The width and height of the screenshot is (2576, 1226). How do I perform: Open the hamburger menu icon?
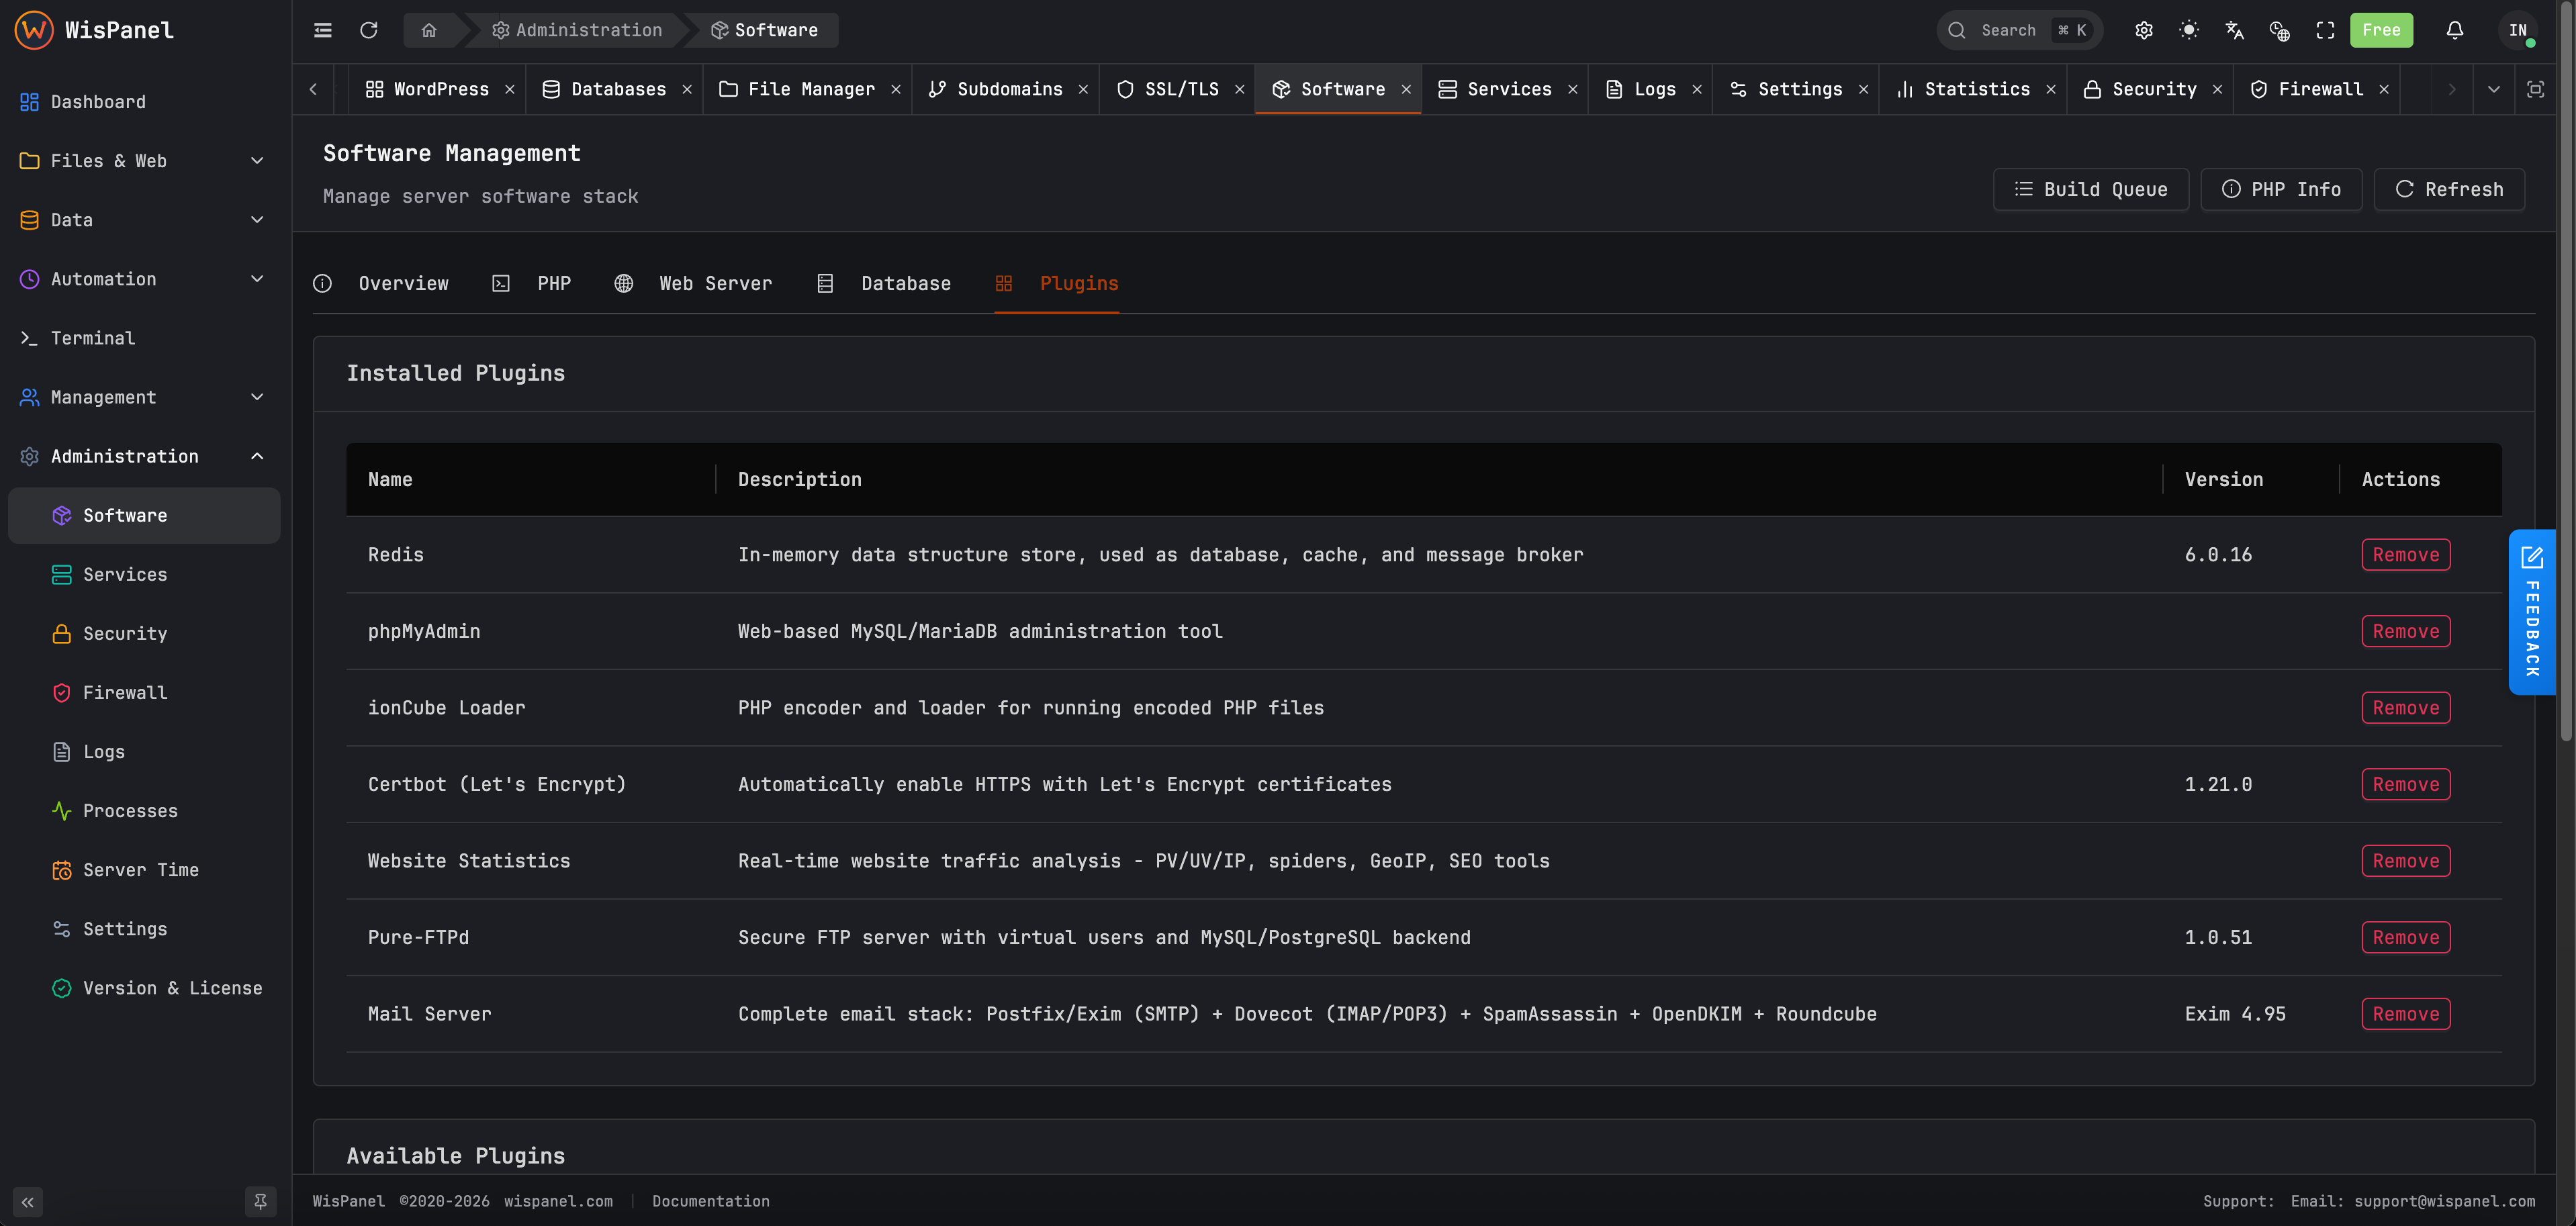click(322, 30)
